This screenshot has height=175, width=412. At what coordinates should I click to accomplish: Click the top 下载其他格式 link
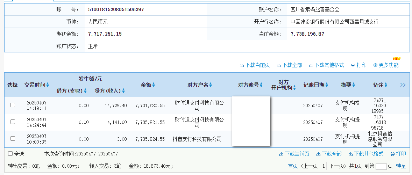tap(326, 65)
